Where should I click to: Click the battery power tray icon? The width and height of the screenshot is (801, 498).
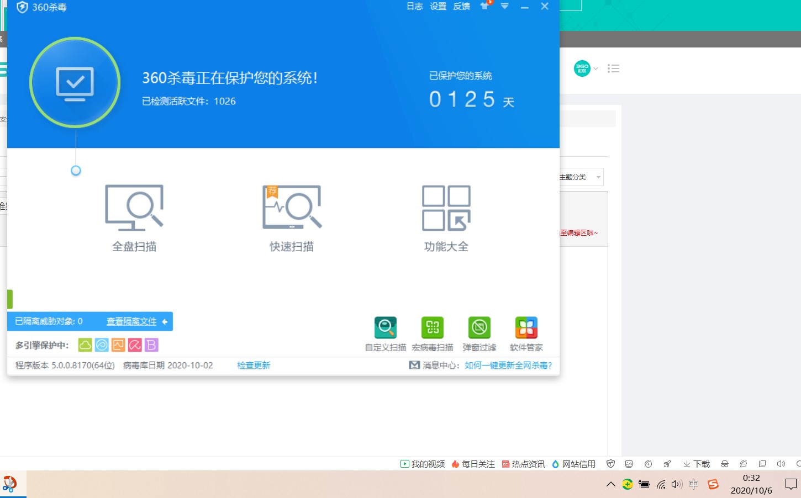pyautogui.click(x=644, y=484)
